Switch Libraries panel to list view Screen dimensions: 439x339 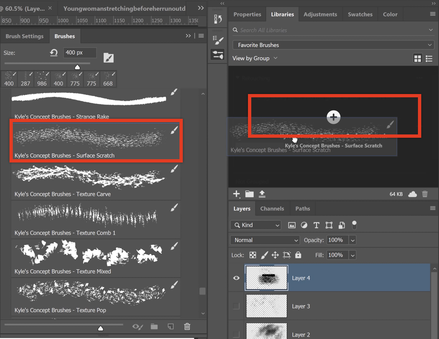pos(429,59)
